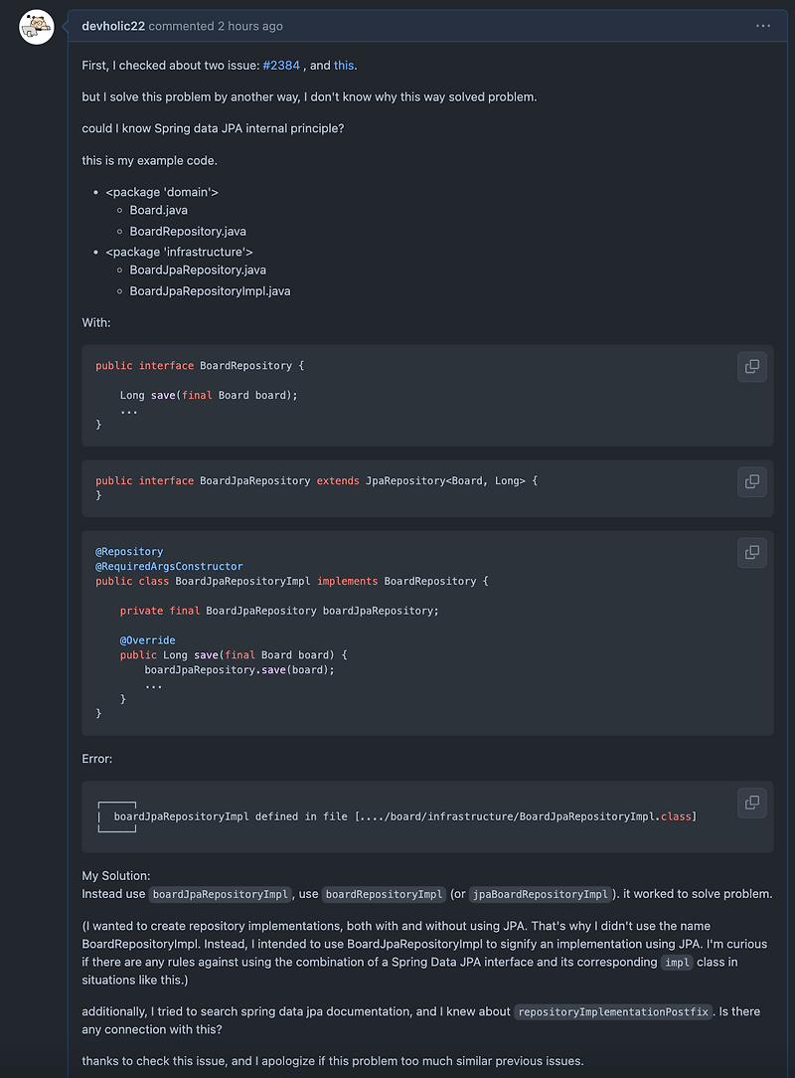795x1078 pixels.
Task: Click the boardRepositoryImpl inline code
Action: (x=385, y=894)
